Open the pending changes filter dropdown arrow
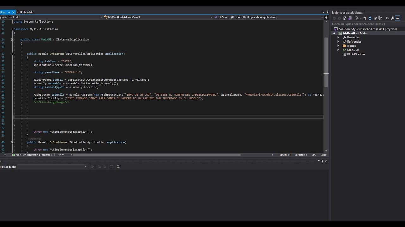This screenshot has height=227, width=405. 361,18
